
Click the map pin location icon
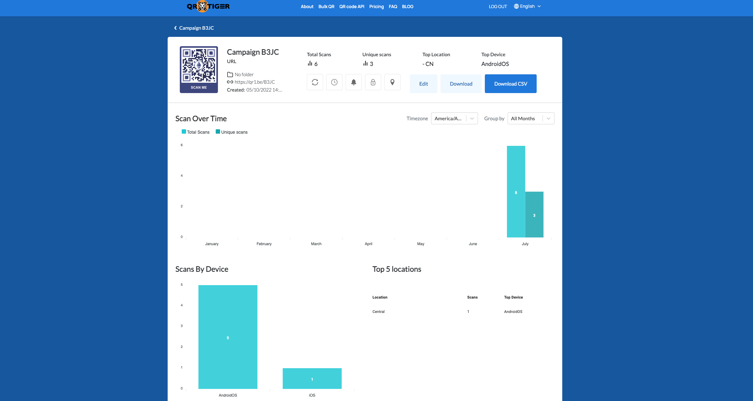pos(392,82)
